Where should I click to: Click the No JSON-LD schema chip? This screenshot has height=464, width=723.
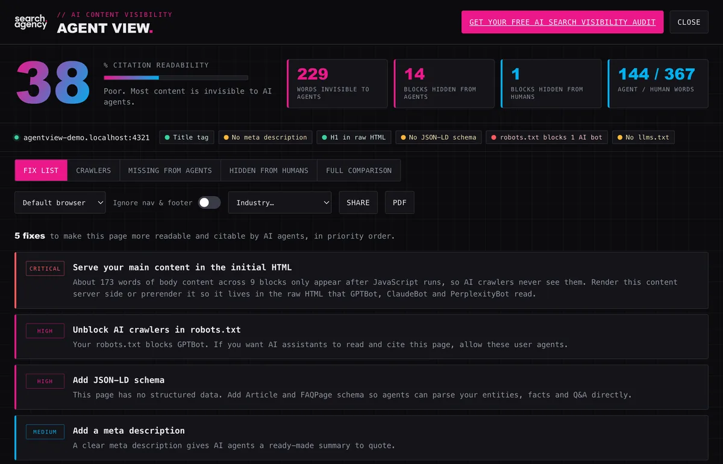(438, 137)
